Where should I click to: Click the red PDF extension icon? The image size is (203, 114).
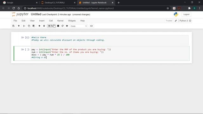pos(179,8)
